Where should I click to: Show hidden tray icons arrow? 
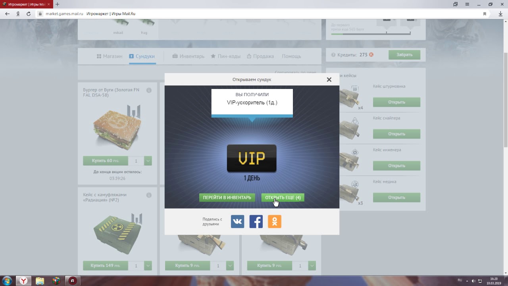[467, 281]
